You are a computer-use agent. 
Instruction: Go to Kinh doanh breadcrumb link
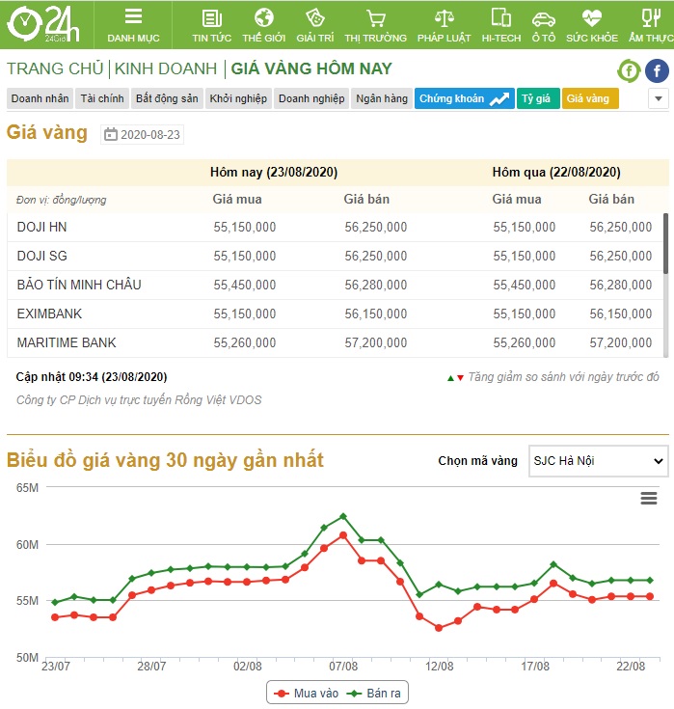[x=166, y=68]
